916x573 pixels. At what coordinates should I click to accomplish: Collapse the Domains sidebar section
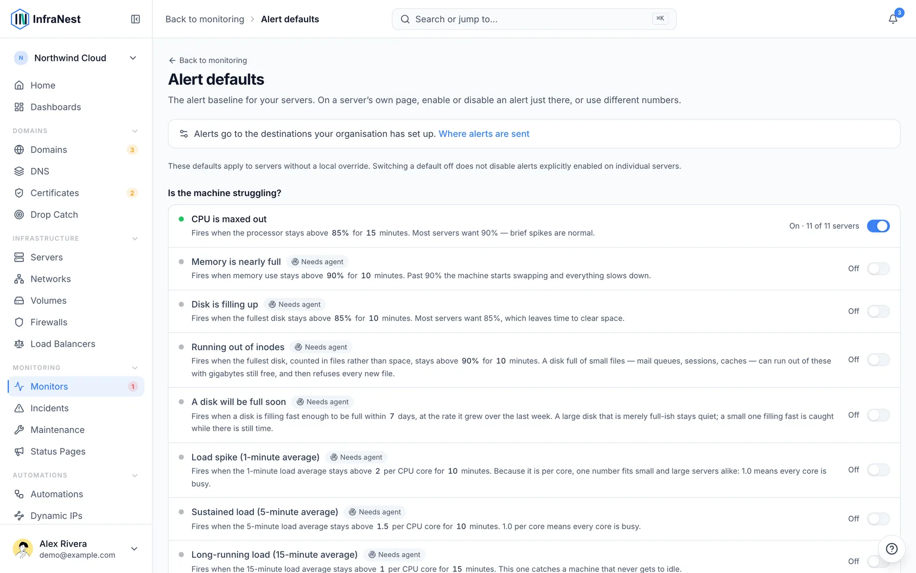click(x=135, y=131)
